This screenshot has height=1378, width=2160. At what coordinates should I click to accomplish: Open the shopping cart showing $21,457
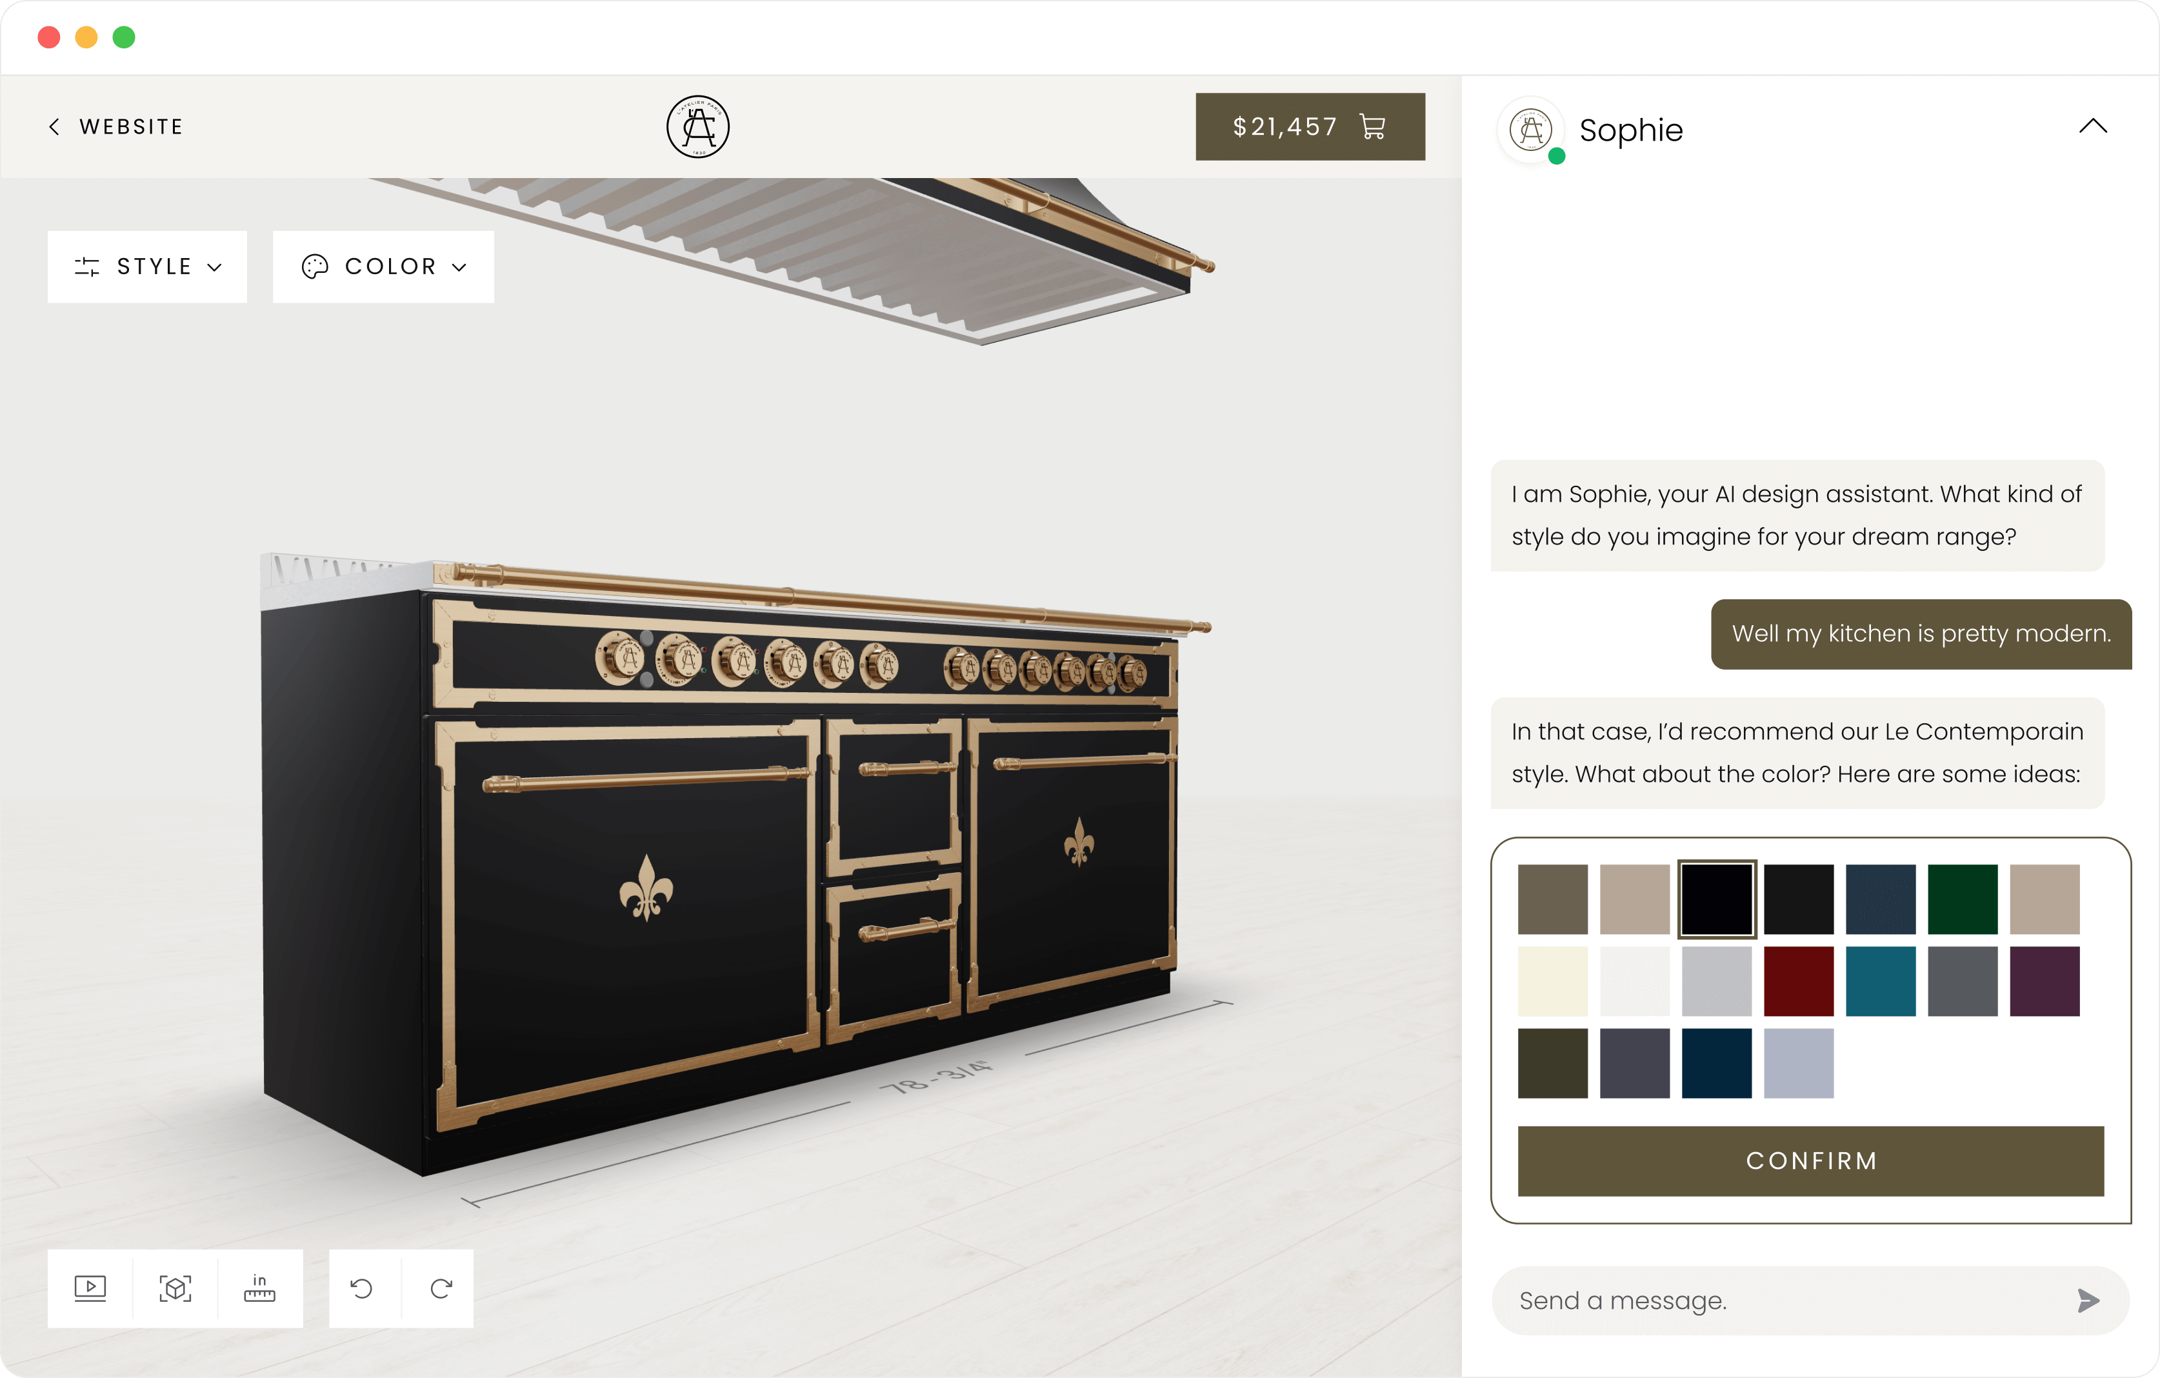pyautogui.click(x=1310, y=126)
